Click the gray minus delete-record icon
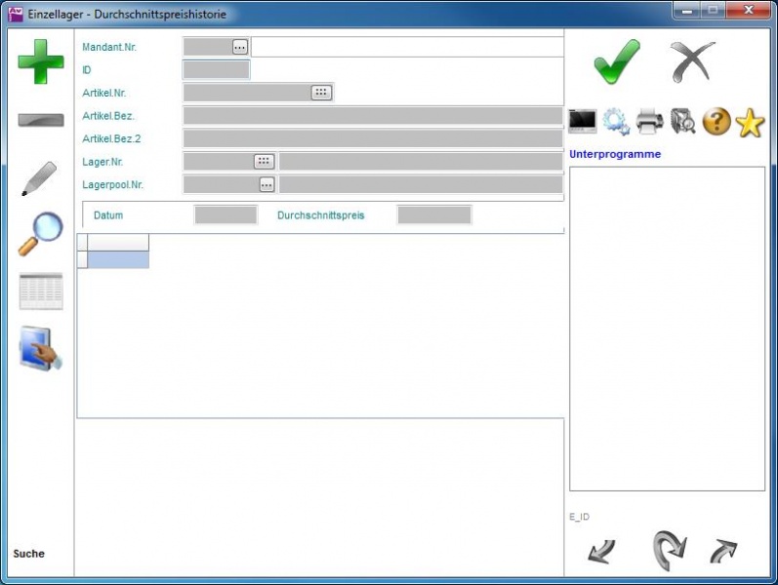 [41, 120]
